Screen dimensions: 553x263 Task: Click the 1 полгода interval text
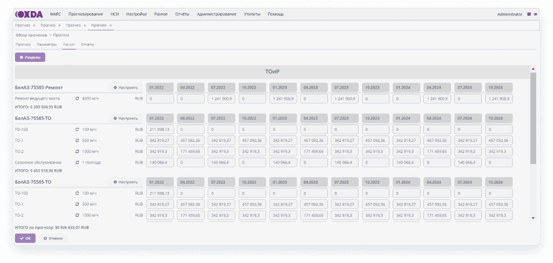[x=91, y=163]
